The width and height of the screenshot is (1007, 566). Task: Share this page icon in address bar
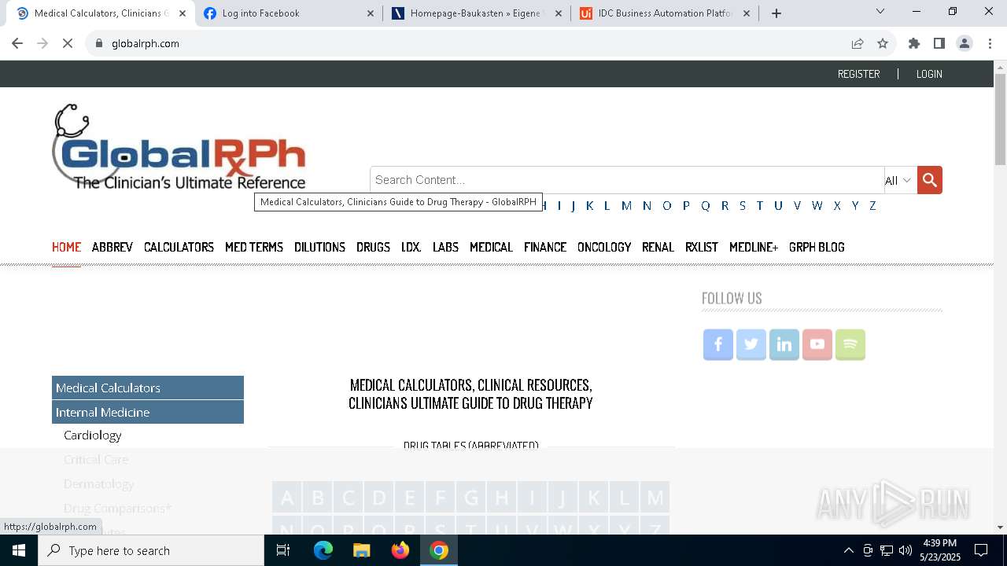click(x=858, y=43)
